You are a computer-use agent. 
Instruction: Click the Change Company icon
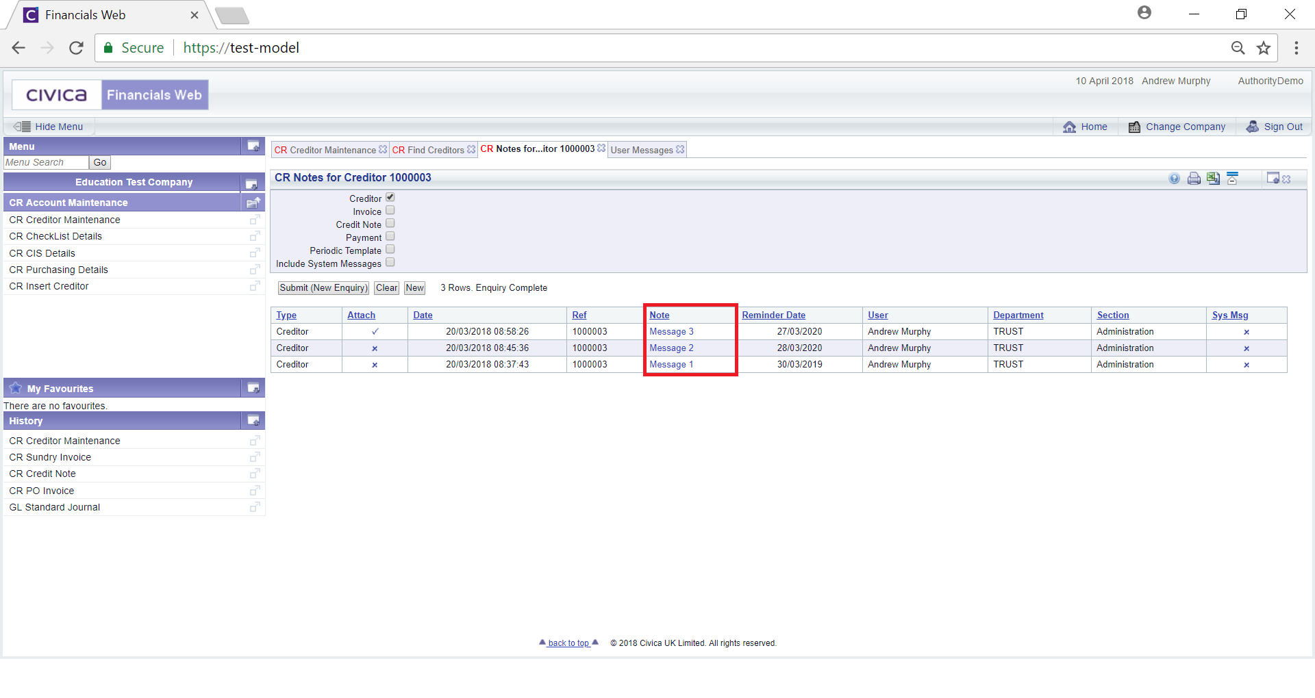coord(1134,127)
